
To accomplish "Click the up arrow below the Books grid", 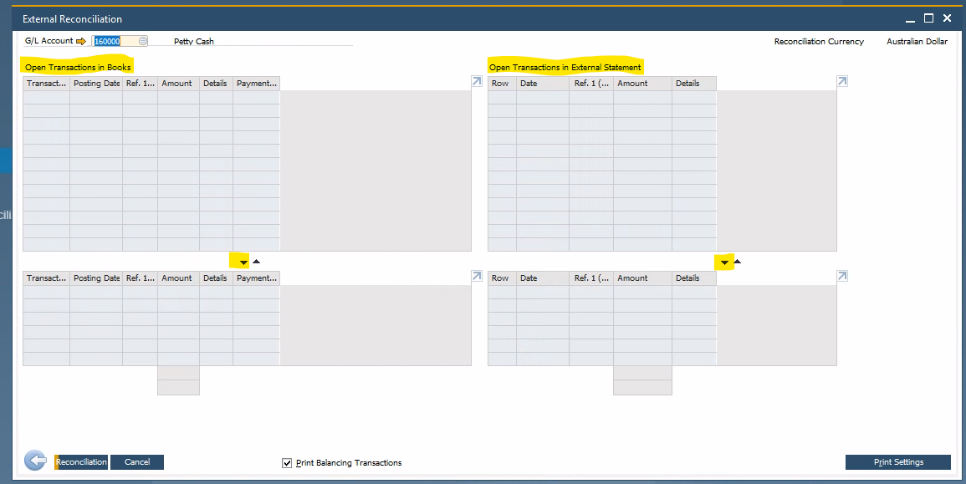I will click(256, 262).
